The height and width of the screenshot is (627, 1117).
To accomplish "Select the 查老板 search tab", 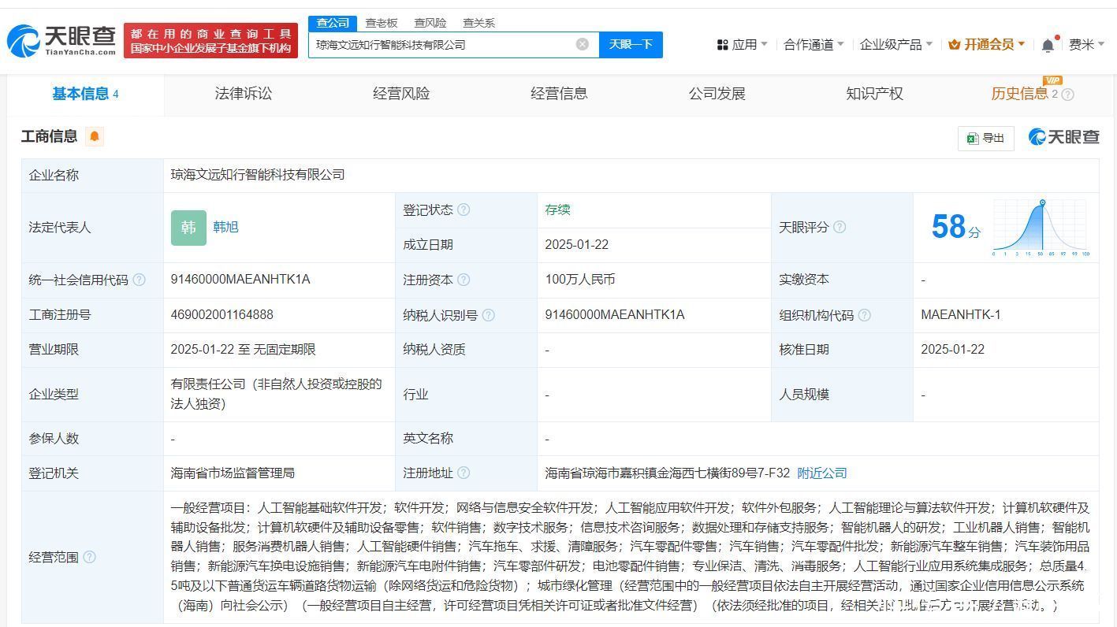I will [382, 23].
